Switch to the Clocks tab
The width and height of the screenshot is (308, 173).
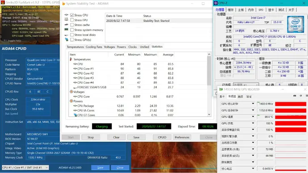[x=133, y=47]
